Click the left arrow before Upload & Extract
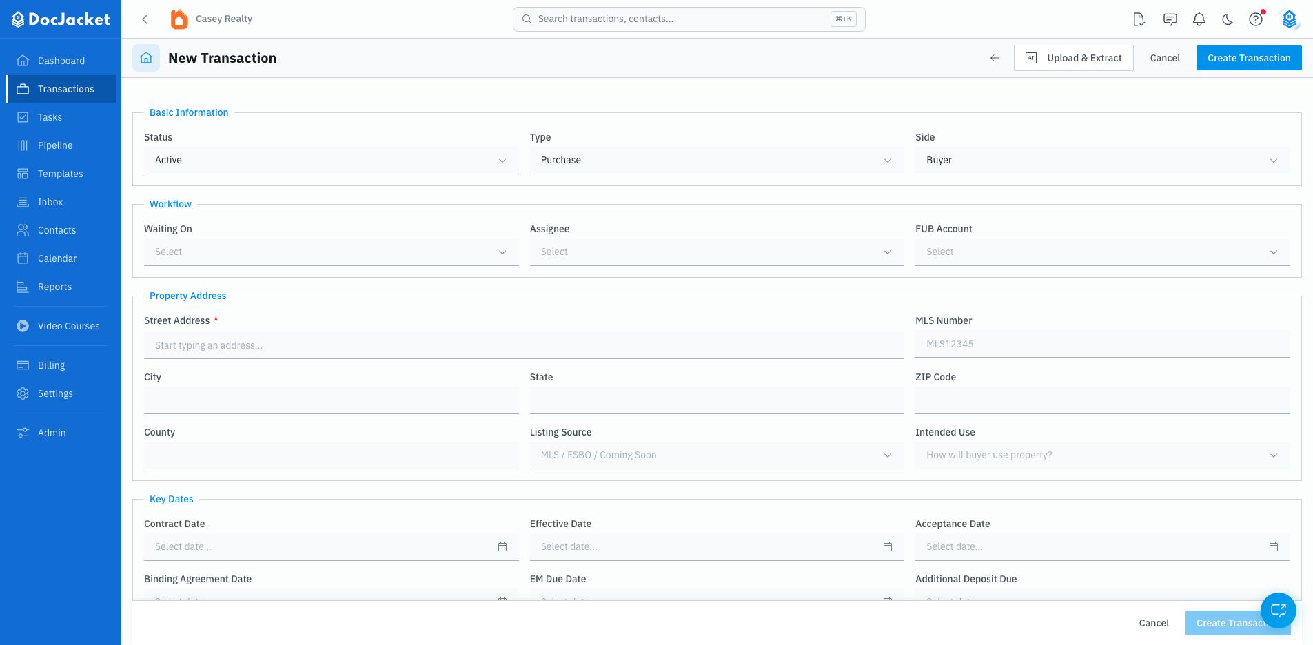 pos(995,58)
